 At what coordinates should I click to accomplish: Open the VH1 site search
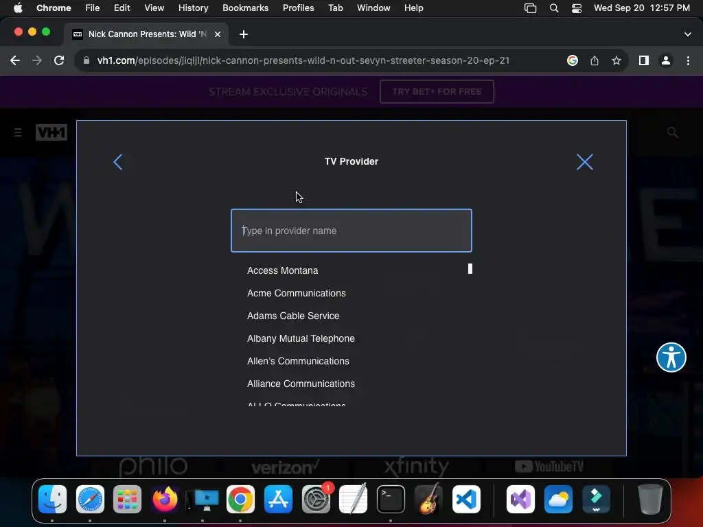tap(672, 132)
